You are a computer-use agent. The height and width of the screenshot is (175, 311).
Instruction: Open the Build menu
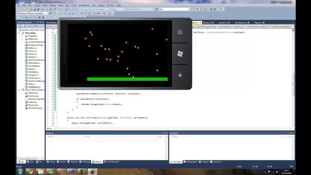[45, 5]
